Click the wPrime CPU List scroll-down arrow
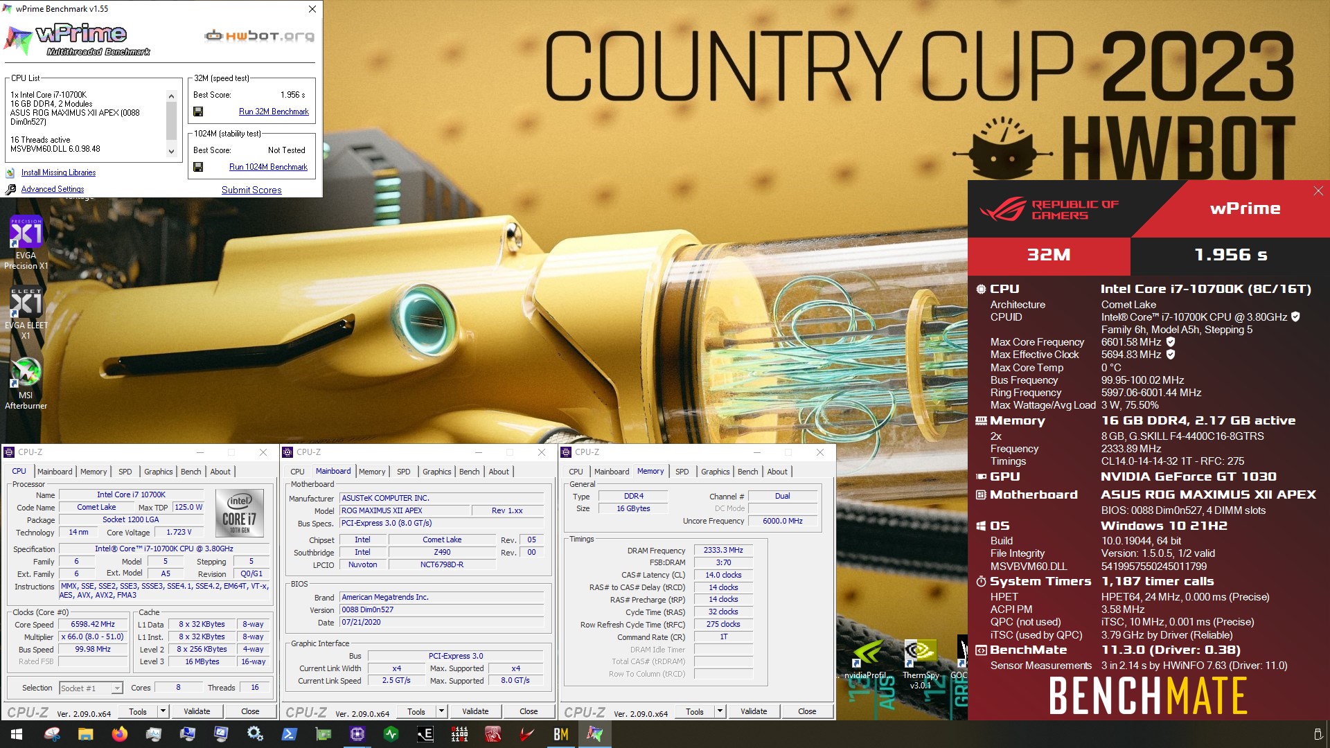The width and height of the screenshot is (1330, 748). [171, 152]
